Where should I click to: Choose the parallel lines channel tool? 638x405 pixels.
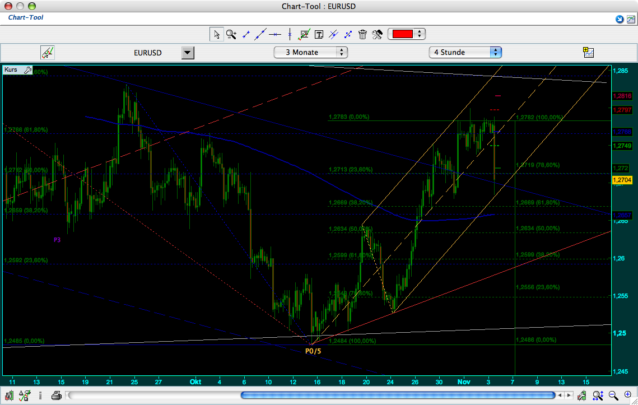click(333, 34)
